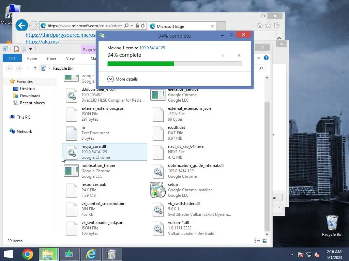Open Internet Explorer taskbar icon

click(91, 254)
